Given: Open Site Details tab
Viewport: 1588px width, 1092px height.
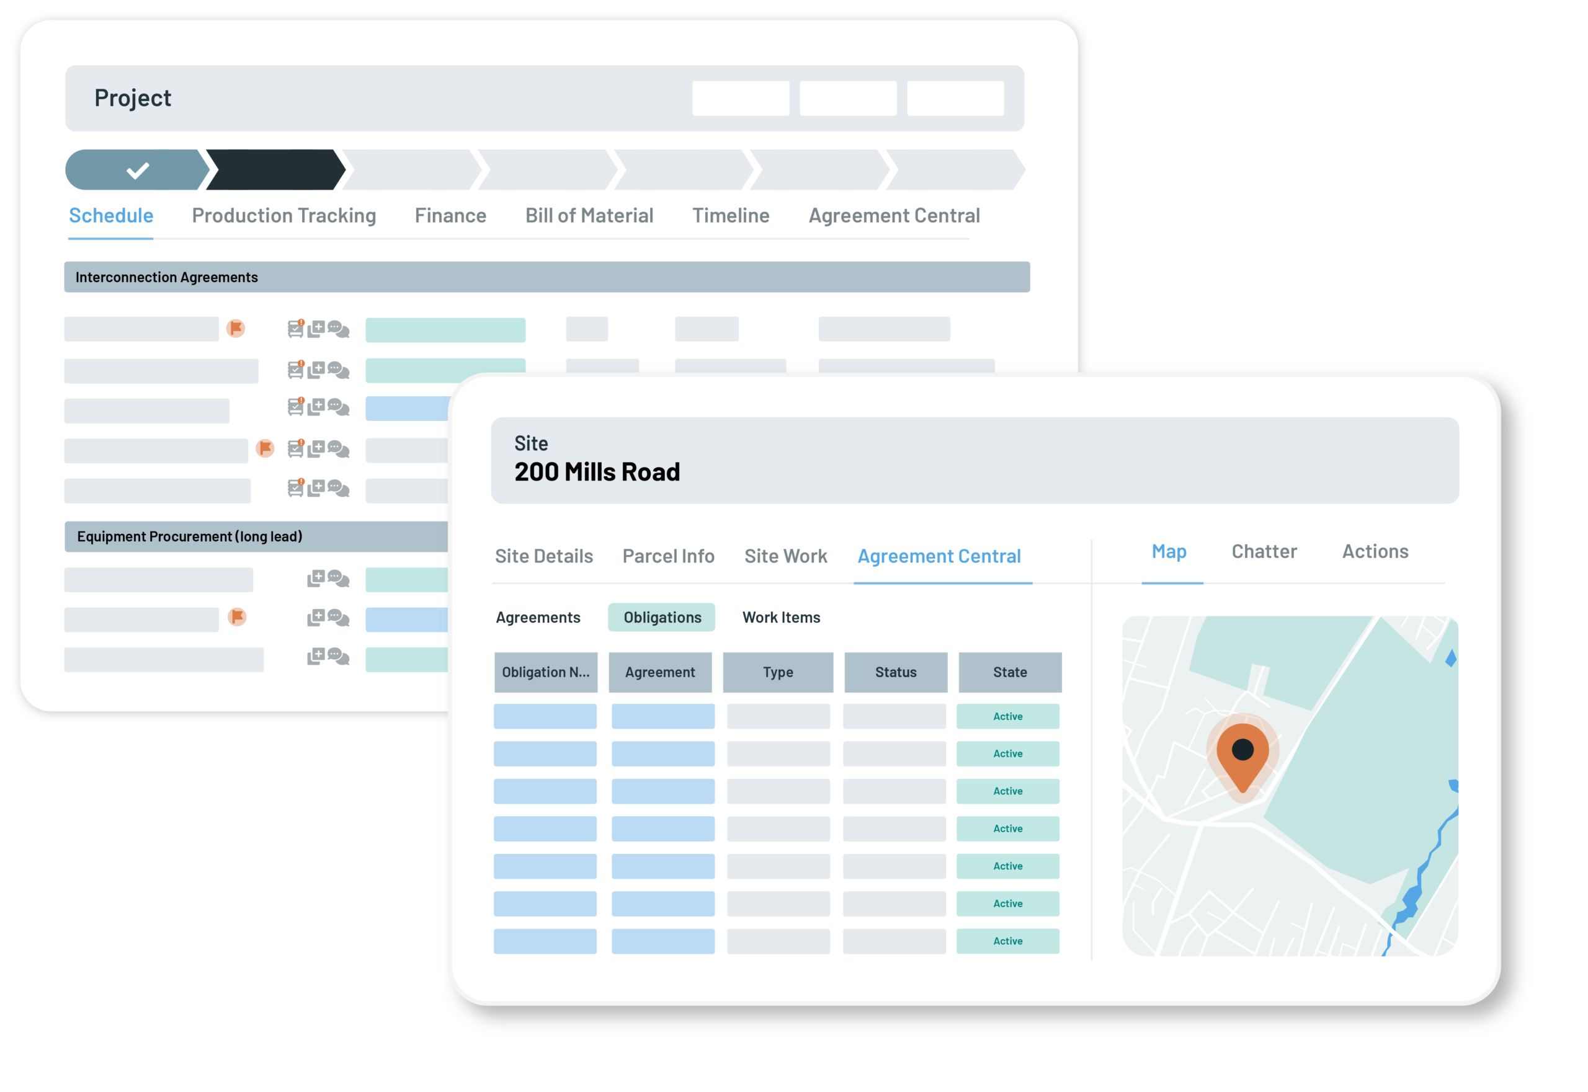Looking at the screenshot, I should tap(545, 557).
